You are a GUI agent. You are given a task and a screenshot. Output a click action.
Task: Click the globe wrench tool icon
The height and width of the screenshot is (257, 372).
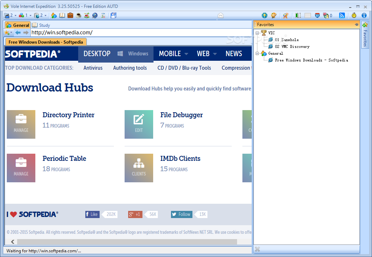(95, 15)
